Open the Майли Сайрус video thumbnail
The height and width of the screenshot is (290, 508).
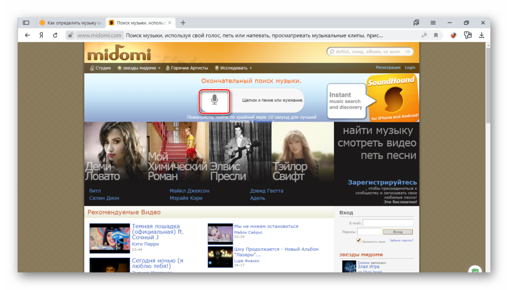(220, 234)
